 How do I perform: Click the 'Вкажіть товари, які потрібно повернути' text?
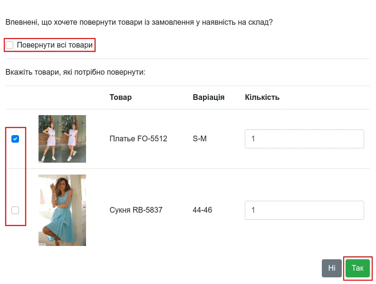tap(75, 72)
